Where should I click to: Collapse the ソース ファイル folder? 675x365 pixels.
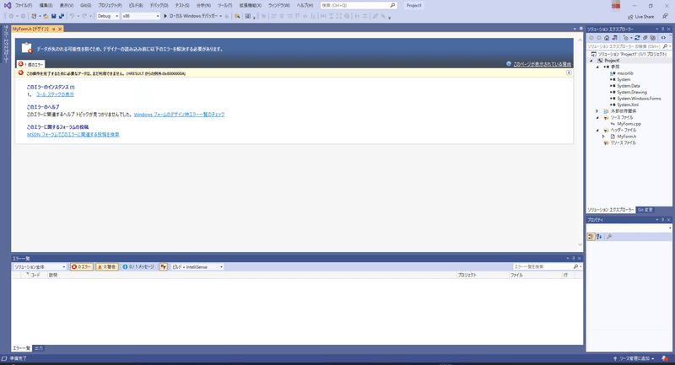coord(597,118)
